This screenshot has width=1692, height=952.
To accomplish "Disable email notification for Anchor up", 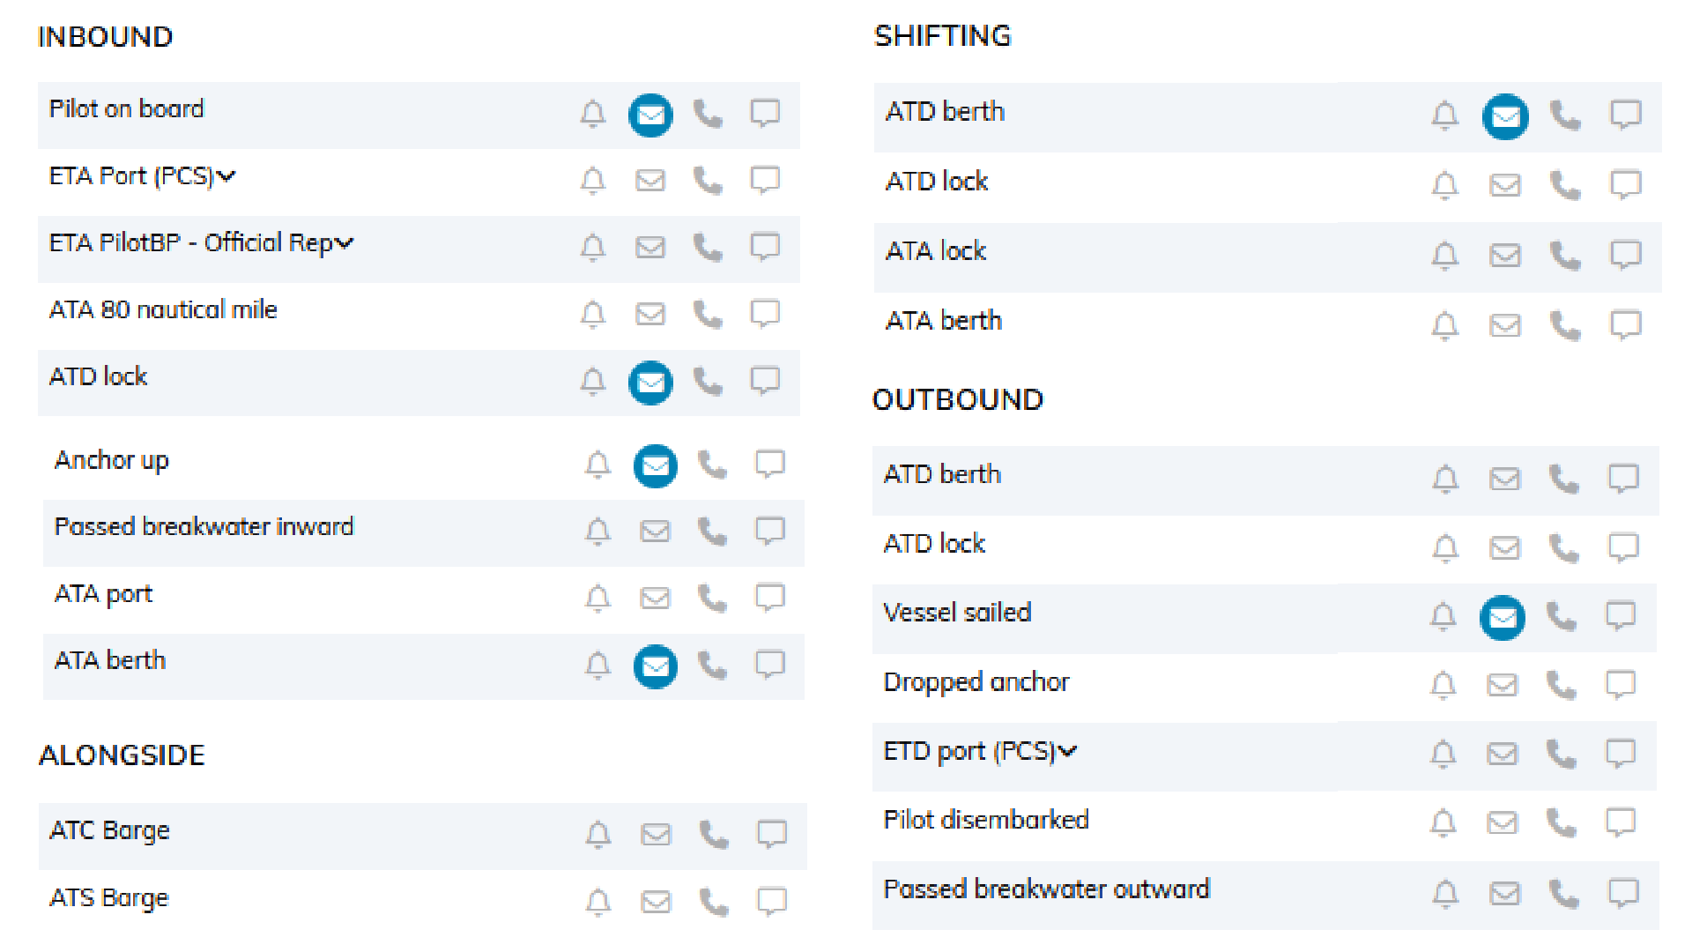I will pyautogui.click(x=656, y=465).
